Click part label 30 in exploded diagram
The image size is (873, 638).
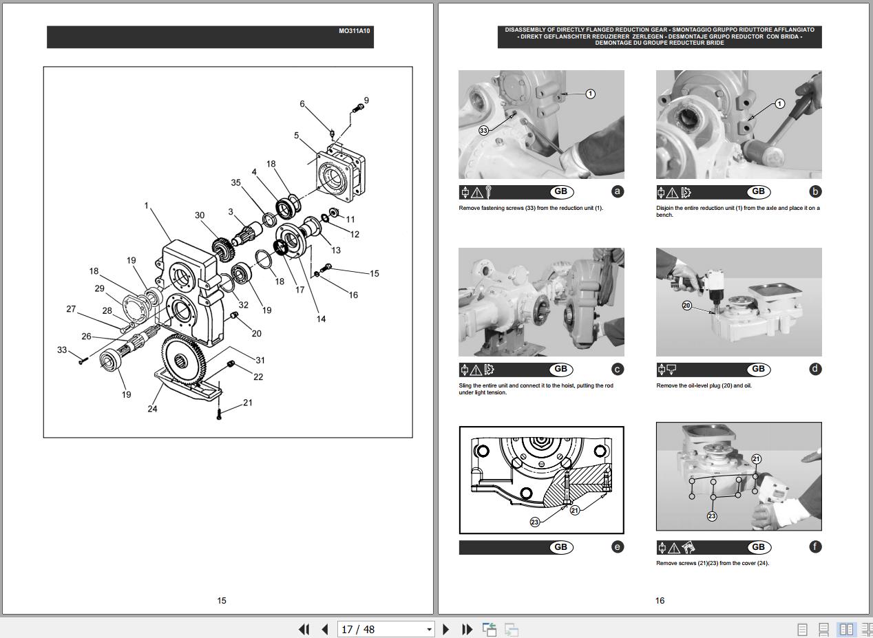coord(200,215)
